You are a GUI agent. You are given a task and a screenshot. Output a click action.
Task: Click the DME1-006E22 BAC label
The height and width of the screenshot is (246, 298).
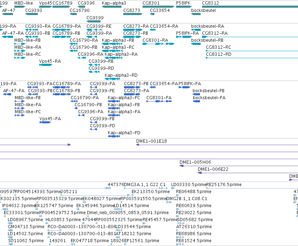point(213,169)
